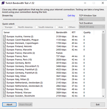Click the Get Key link
Screen dimensions: 107x109
pos(71,16)
